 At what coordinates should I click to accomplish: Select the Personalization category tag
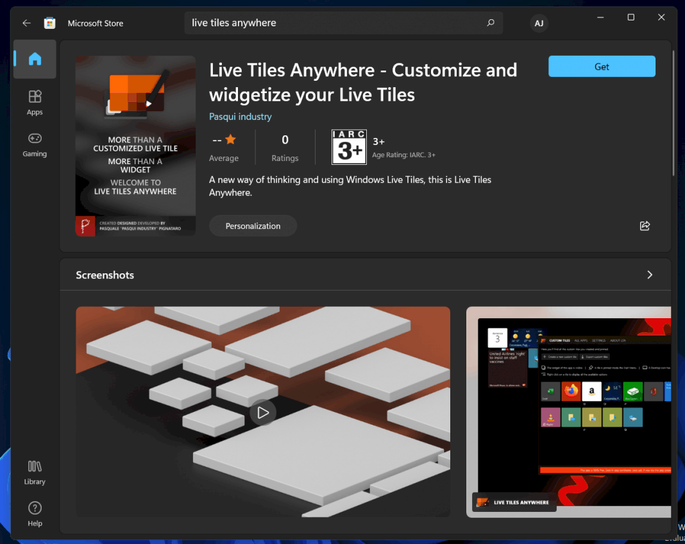[x=253, y=225]
